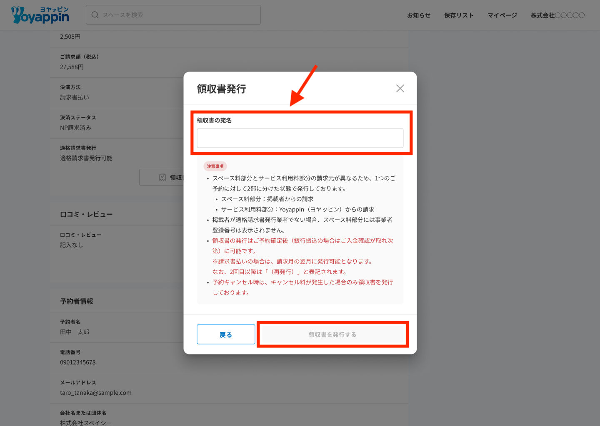Open マイページ in the top navigation

tap(502, 15)
